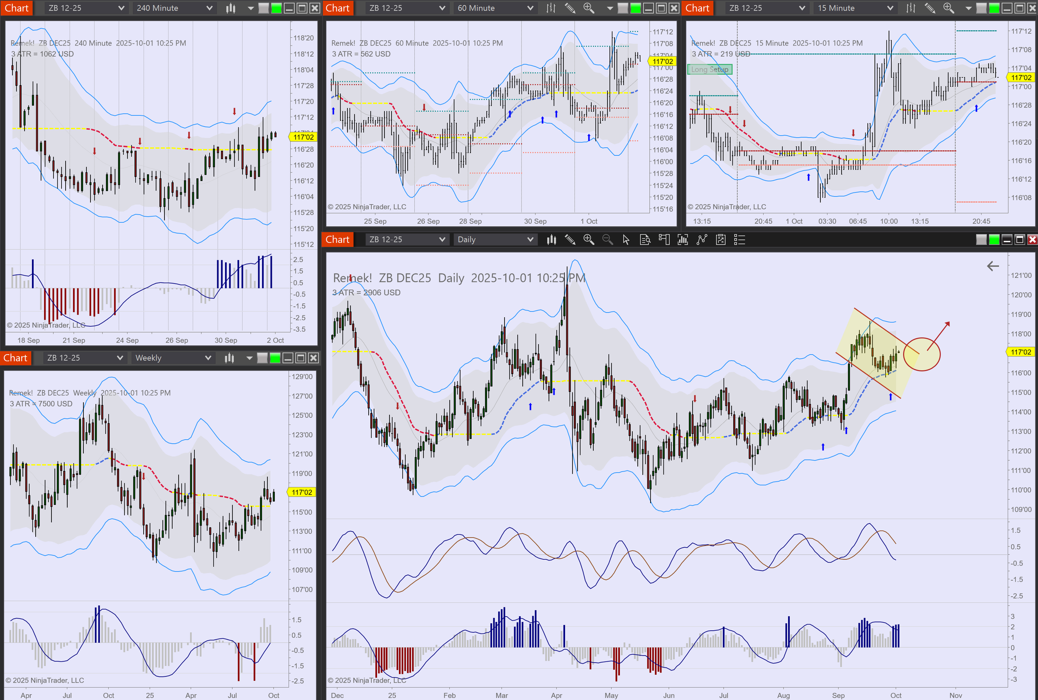1038x700 pixels.
Task: Toggle green link button on Daily chart
Action: click(994, 240)
